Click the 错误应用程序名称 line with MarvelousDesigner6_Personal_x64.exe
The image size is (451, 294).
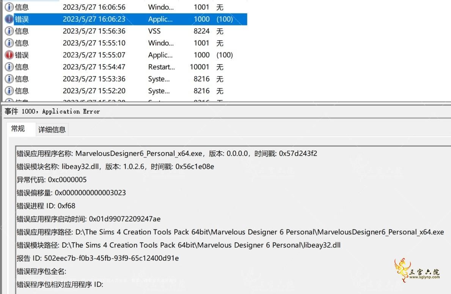click(x=167, y=153)
